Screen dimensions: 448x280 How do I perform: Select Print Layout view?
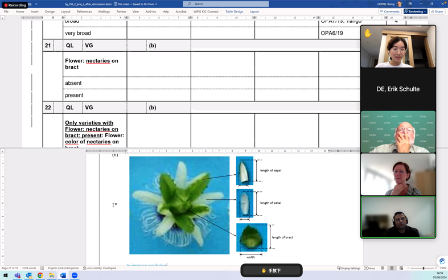[392, 268]
